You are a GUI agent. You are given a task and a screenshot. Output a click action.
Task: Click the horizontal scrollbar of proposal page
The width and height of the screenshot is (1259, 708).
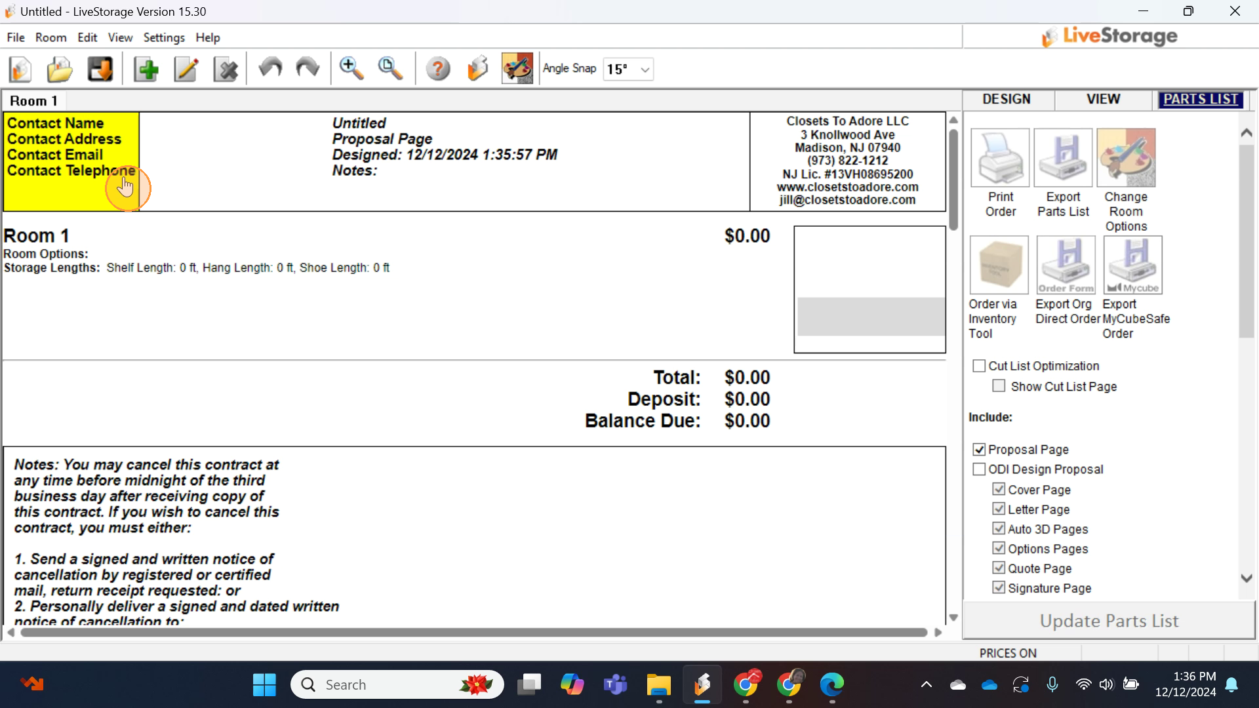click(x=473, y=633)
